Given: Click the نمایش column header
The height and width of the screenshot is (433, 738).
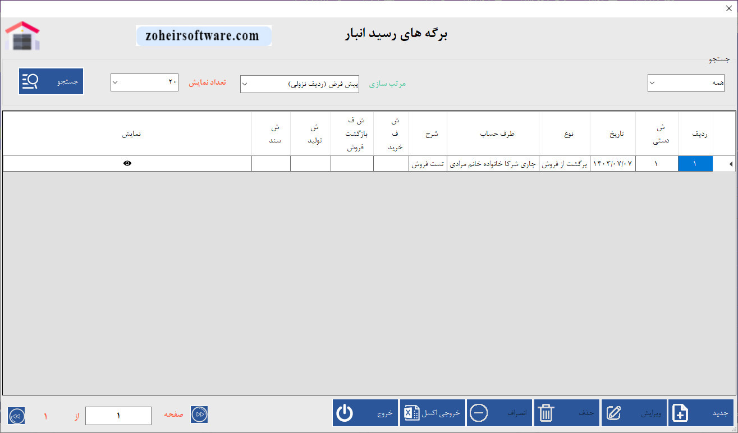Looking at the screenshot, I should (127, 133).
